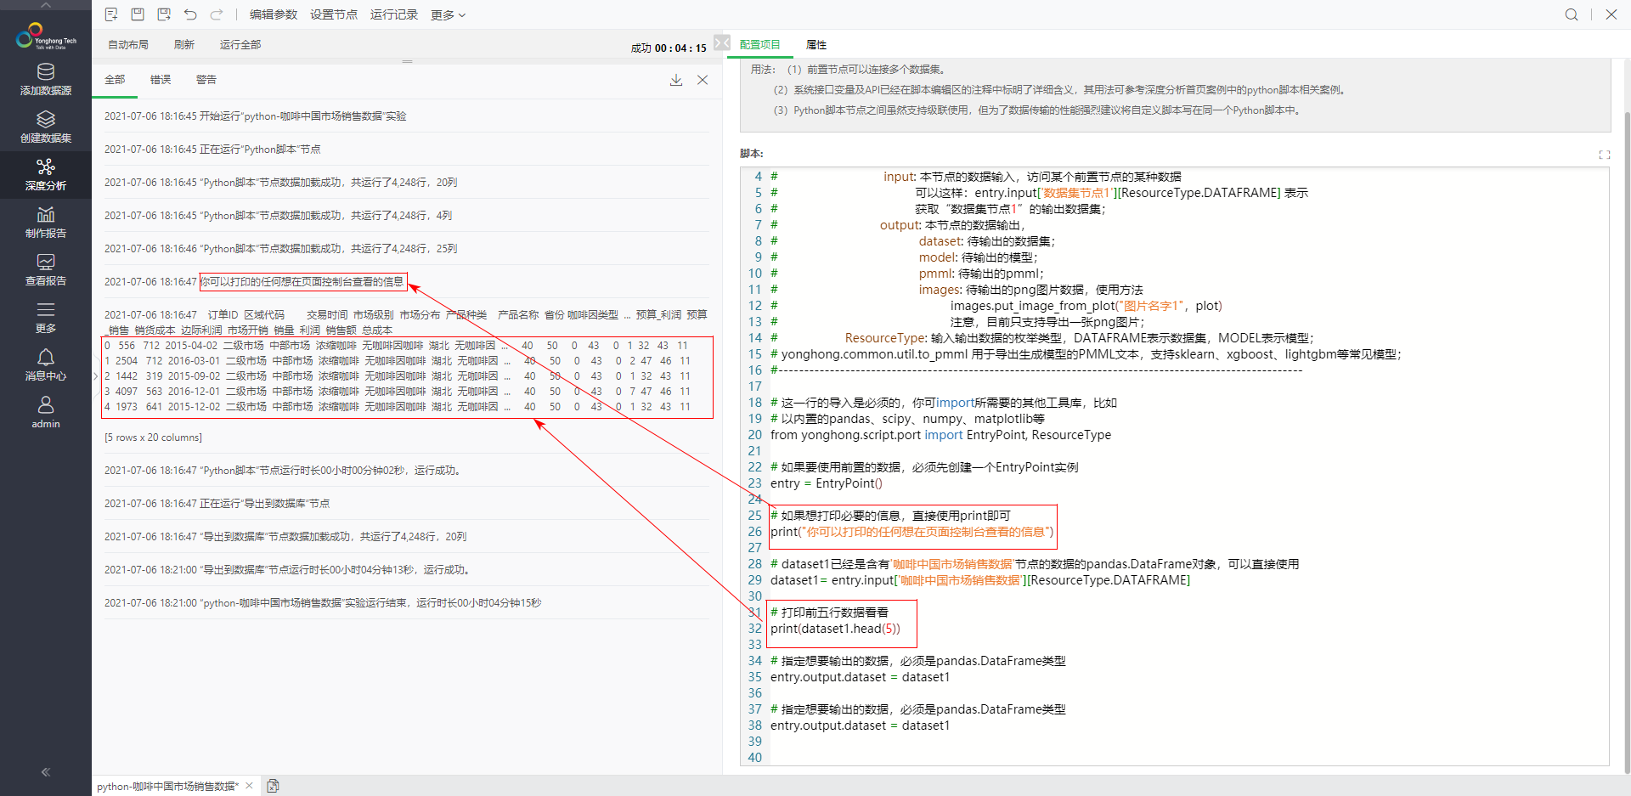Image resolution: width=1631 pixels, height=796 pixels.
Task: Click script line 29 dataset1 = entry.input
Action: (x=980, y=580)
